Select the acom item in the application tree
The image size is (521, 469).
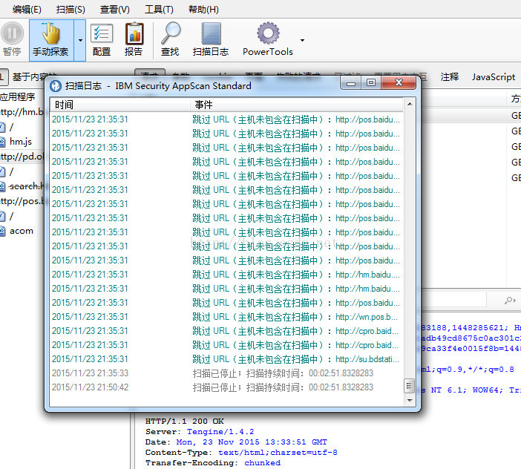(22, 231)
